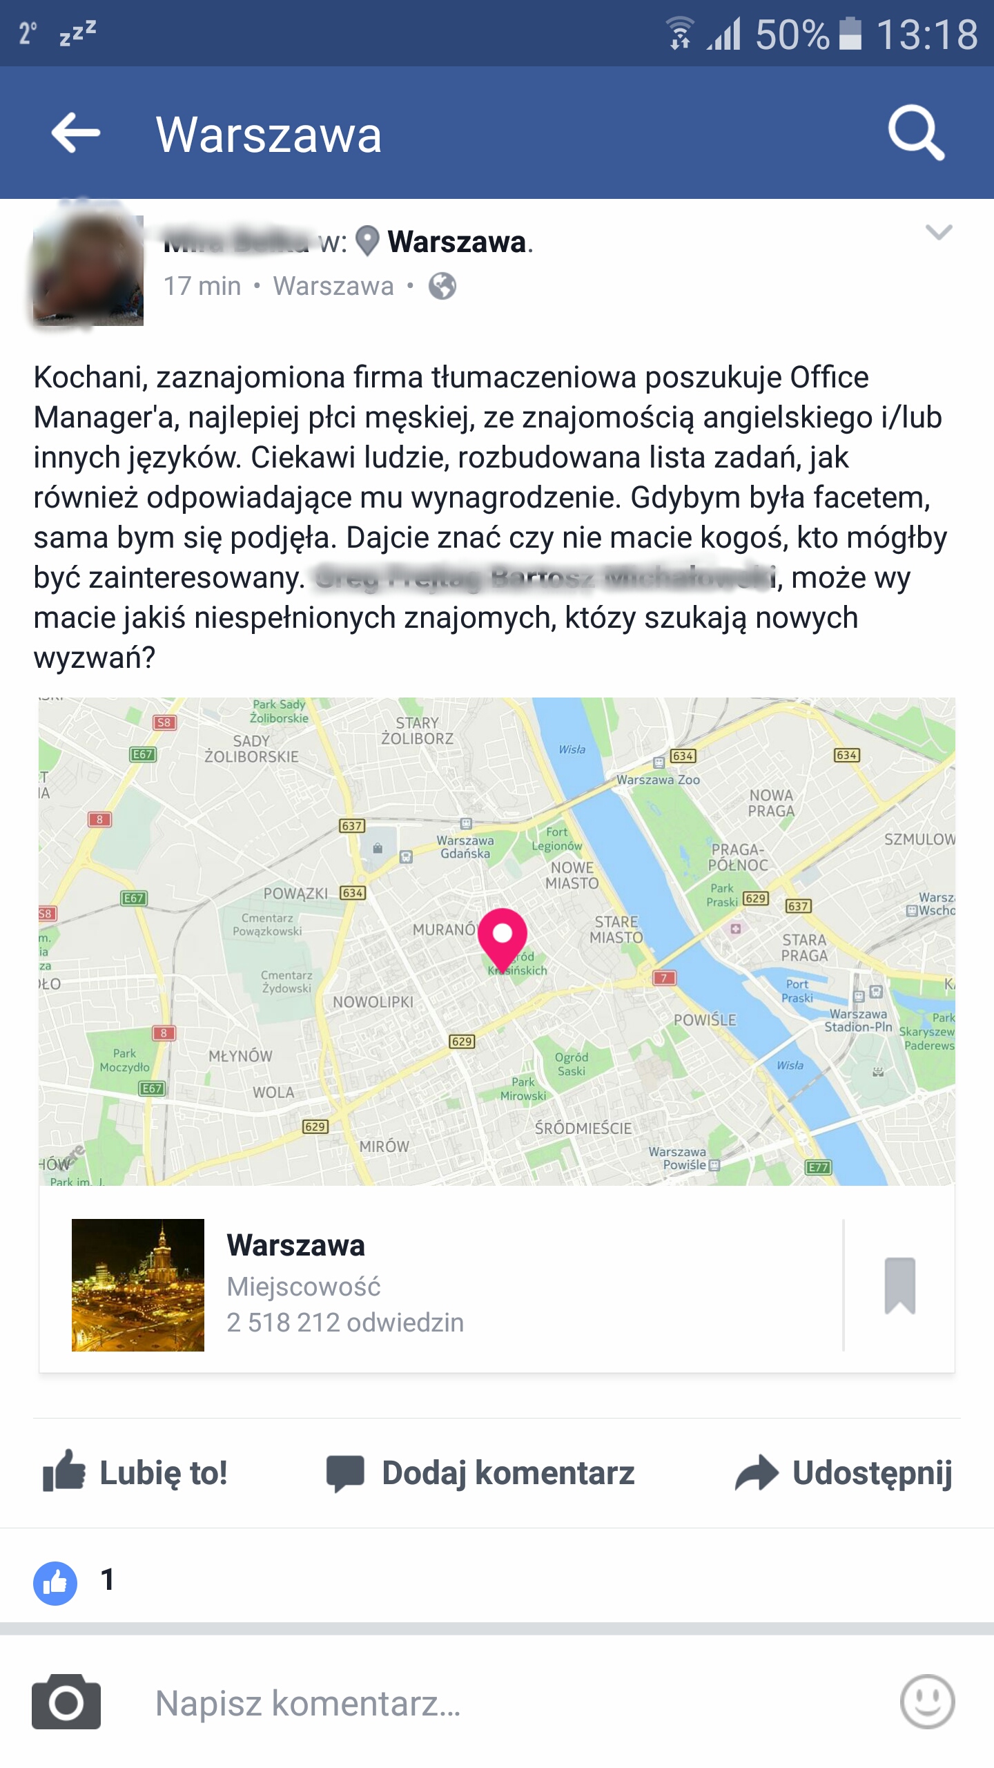Open Warszawa night city thumbnail
The image size is (994, 1768).
[138, 1285]
